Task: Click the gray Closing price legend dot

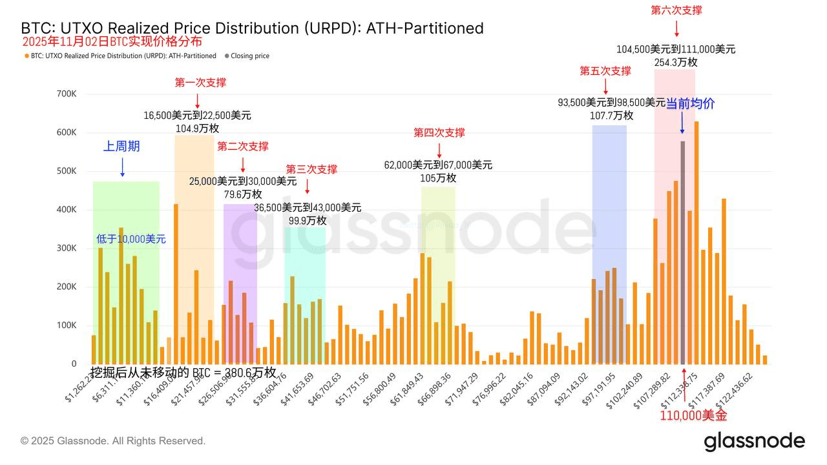Action: [x=226, y=56]
